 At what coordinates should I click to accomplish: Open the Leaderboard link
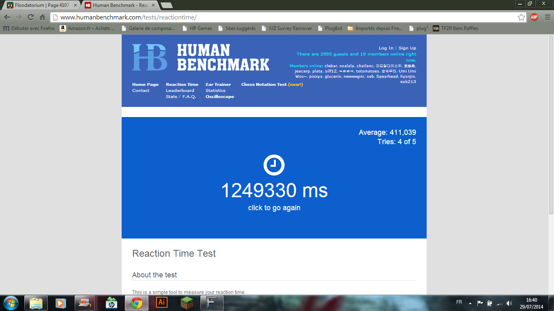coord(180,91)
